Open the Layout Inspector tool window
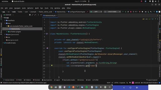The width and height of the screenshot is (161, 90). click(152, 80)
